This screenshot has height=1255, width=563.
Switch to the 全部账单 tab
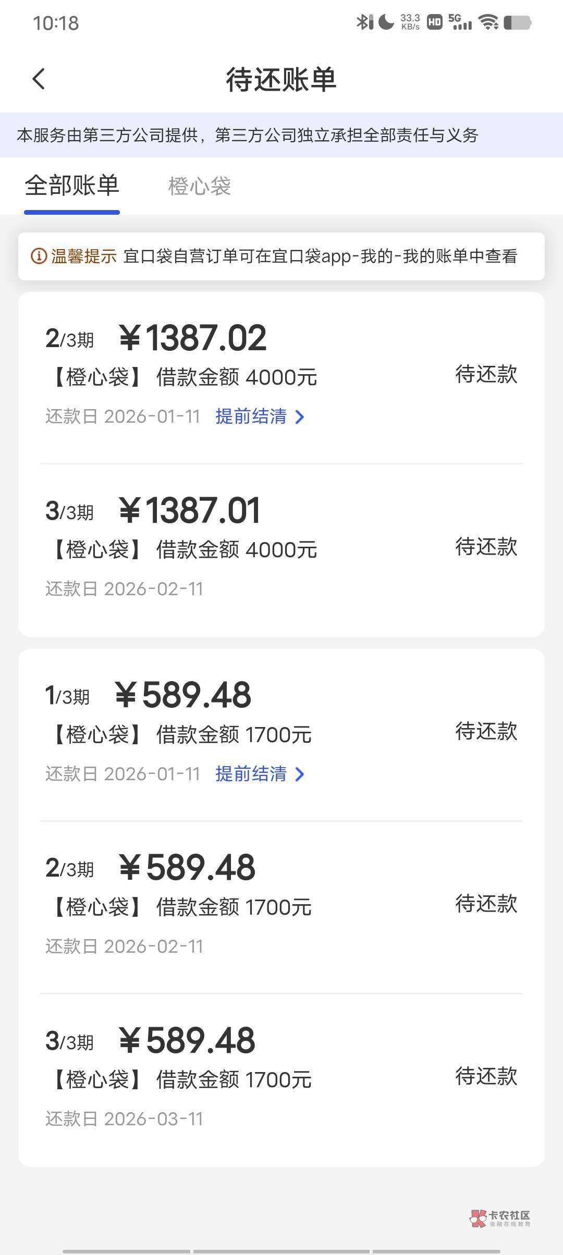[x=72, y=186]
